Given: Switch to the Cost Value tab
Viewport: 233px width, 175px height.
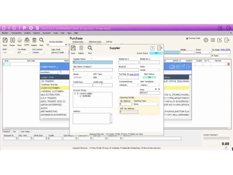Looking at the screenshot, I should 25,132.
